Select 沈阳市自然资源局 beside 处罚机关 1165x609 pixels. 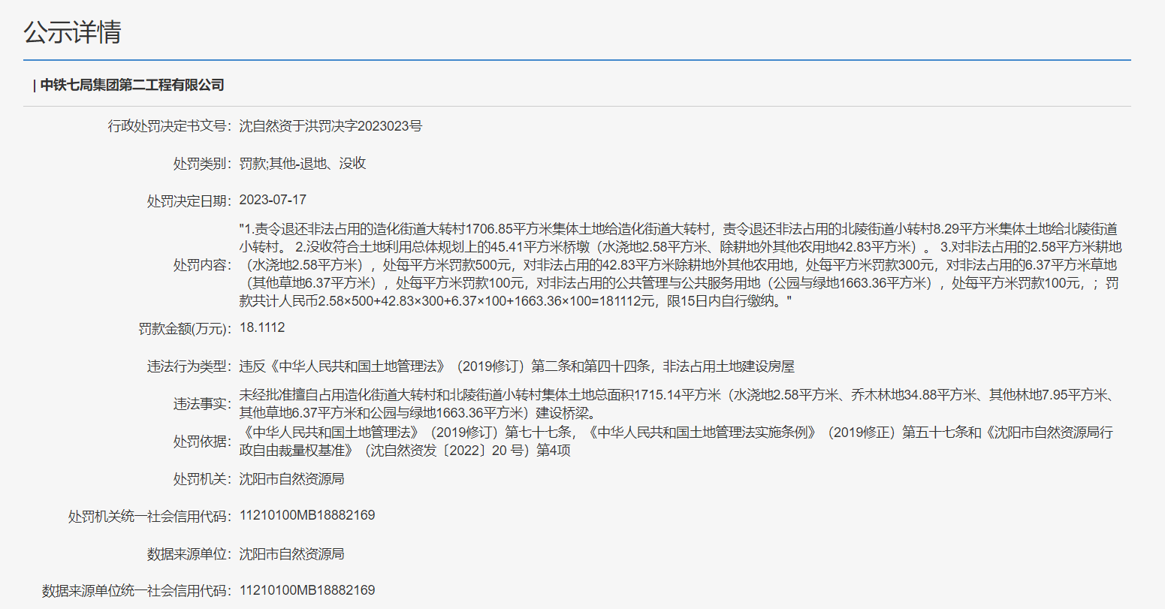coord(291,478)
